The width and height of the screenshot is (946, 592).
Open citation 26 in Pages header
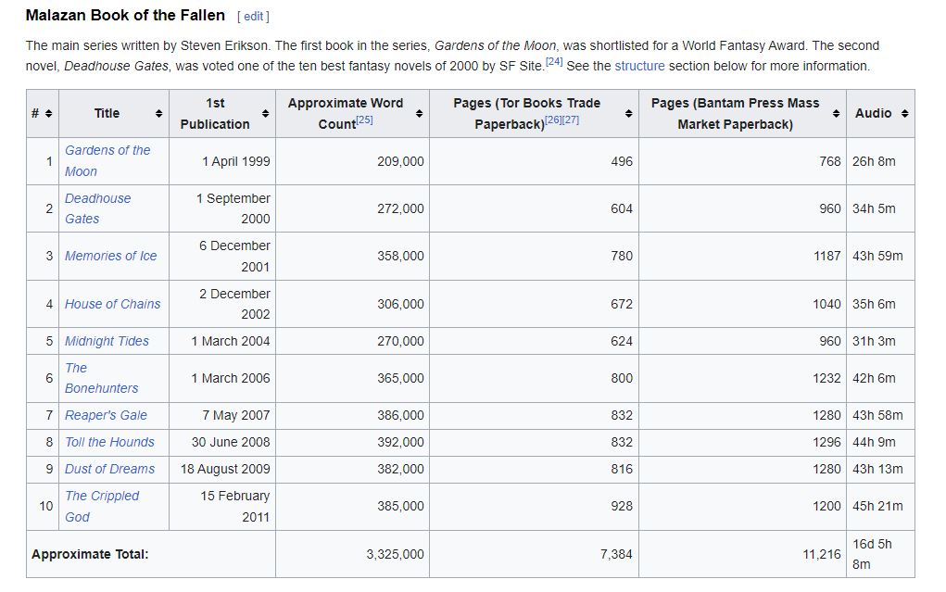point(554,120)
